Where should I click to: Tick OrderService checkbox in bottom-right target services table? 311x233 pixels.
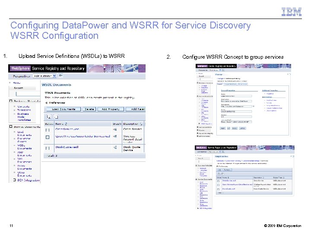point(219,181)
